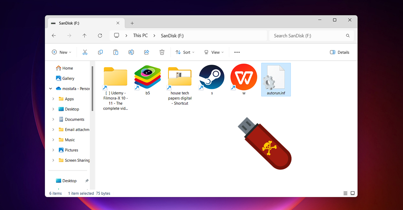Collapse the mostafa OneDrive node
Screen dimensions: 403x210
(x=51, y=89)
